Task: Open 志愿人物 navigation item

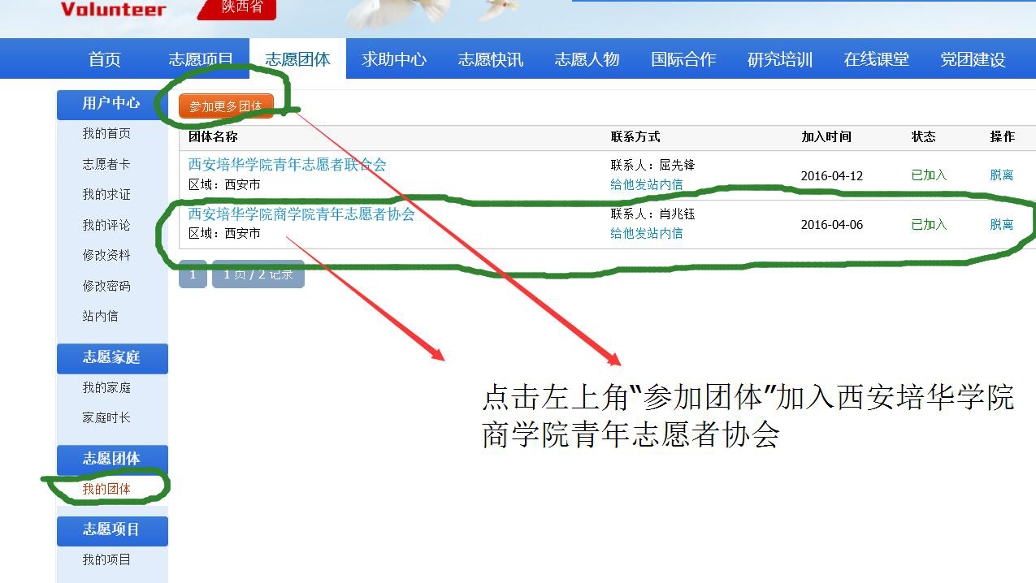Action: [x=587, y=59]
